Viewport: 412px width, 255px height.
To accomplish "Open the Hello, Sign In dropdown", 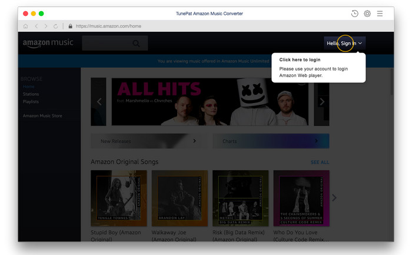I will coord(344,43).
